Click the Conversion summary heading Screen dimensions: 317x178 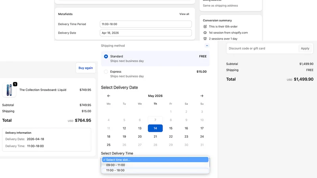[217, 21]
